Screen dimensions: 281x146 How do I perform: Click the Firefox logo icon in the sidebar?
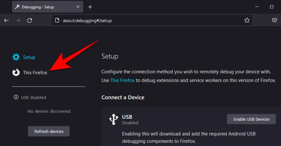coord(16,72)
